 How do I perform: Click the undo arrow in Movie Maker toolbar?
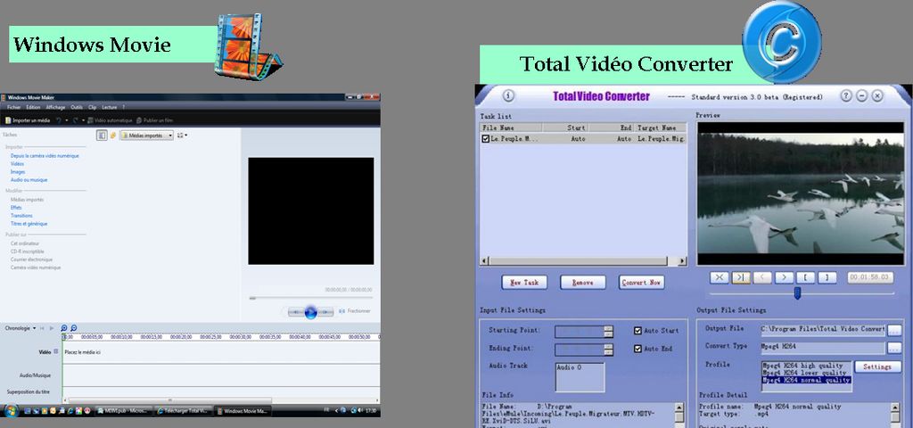pos(59,120)
